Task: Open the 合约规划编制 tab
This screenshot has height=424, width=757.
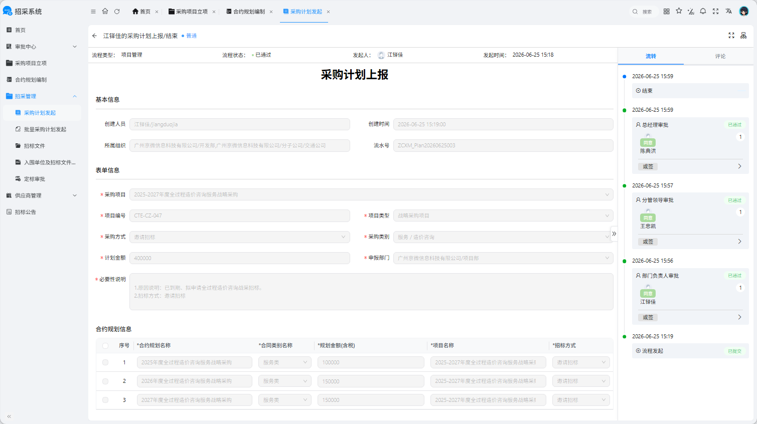Action: [x=249, y=12]
